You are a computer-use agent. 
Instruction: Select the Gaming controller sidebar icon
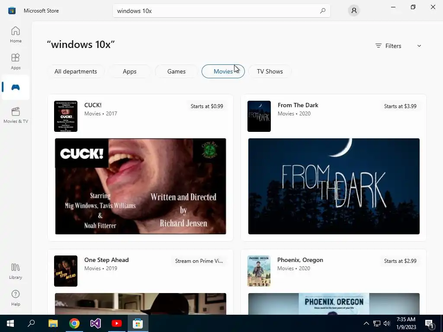coord(16,87)
